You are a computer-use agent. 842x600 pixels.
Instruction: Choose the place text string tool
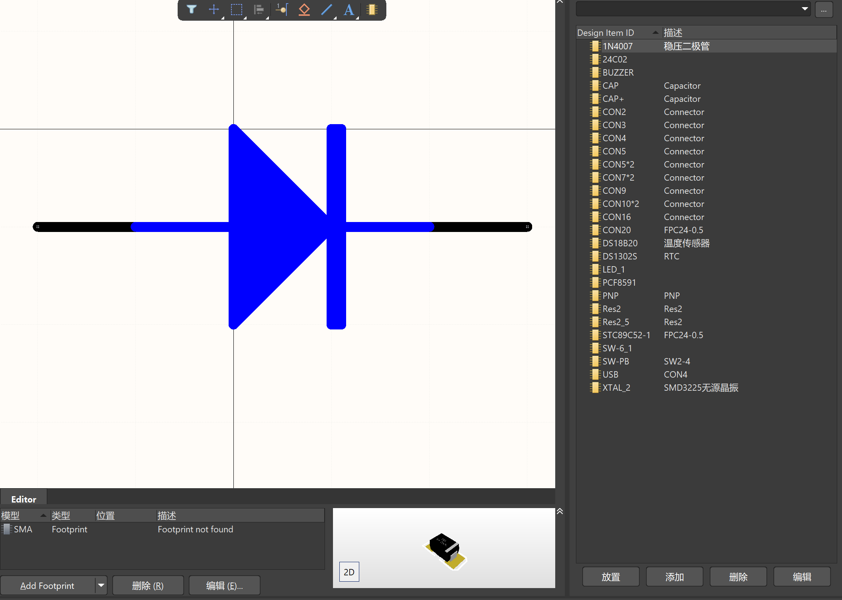pyautogui.click(x=349, y=10)
